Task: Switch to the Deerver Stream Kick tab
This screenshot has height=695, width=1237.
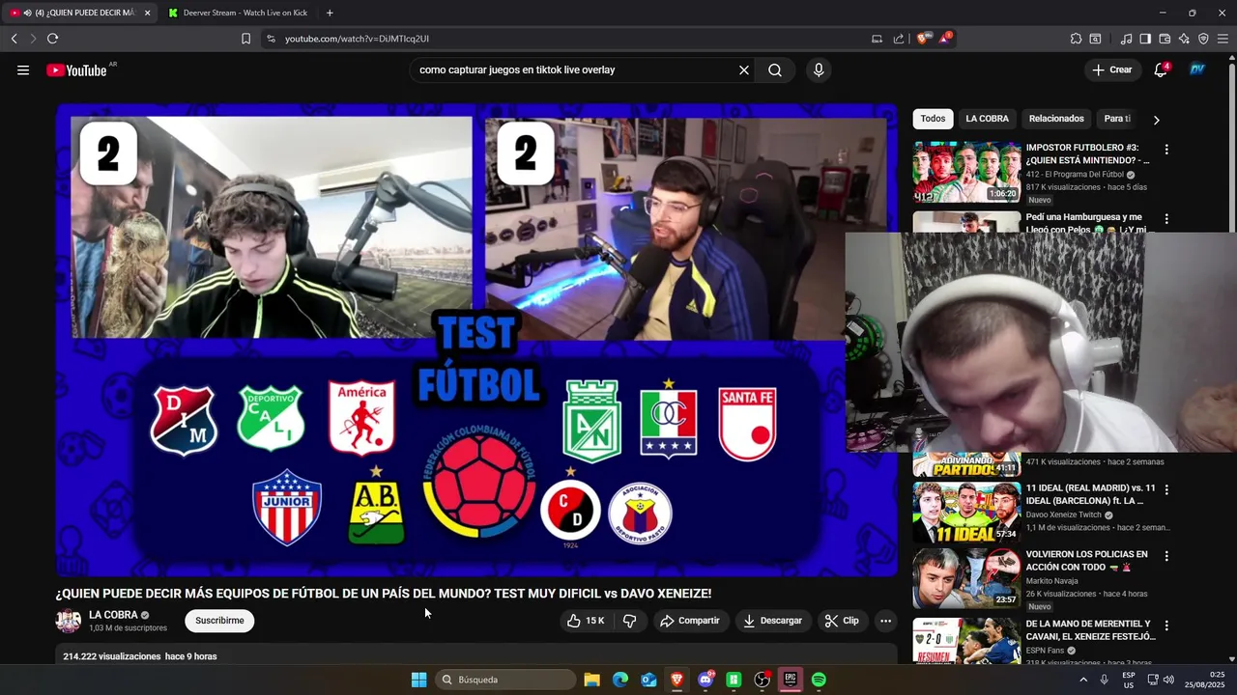Action: point(238,13)
